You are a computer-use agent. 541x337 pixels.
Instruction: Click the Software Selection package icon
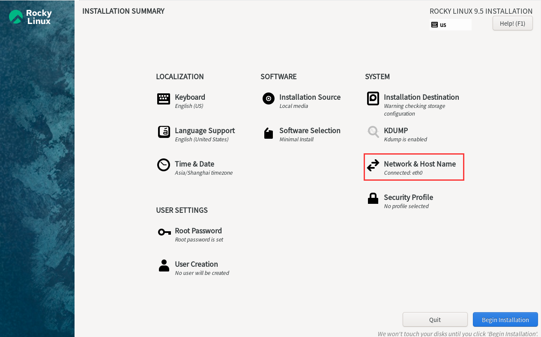coord(269,134)
